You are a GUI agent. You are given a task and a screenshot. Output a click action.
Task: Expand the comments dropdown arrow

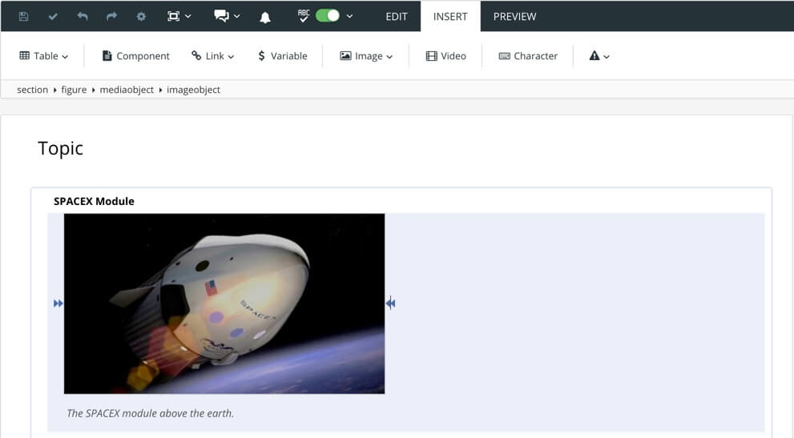pos(237,16)
